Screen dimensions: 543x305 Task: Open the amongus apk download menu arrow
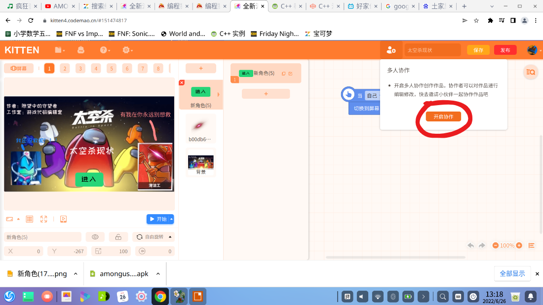click(x=158, y=274)
